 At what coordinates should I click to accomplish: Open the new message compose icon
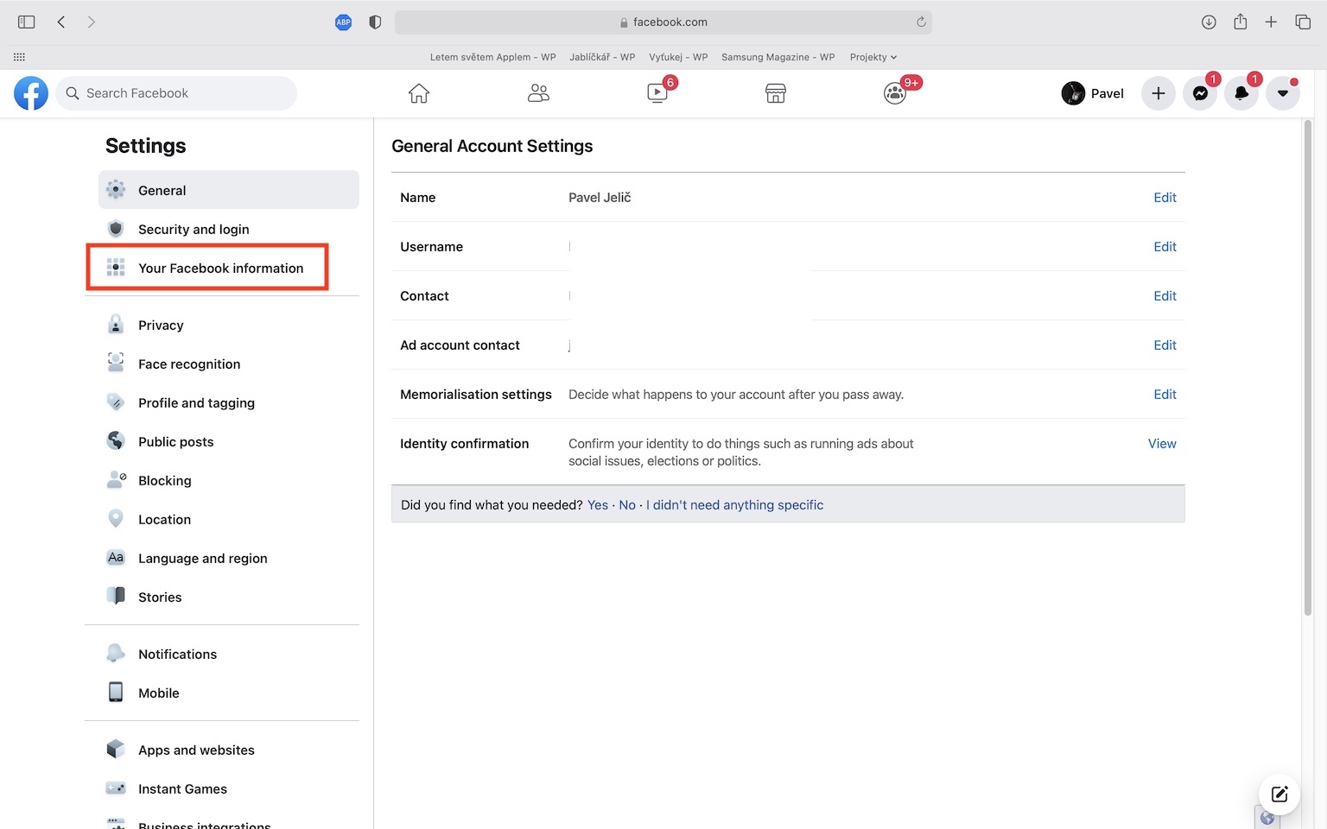tap(1279, 794)
